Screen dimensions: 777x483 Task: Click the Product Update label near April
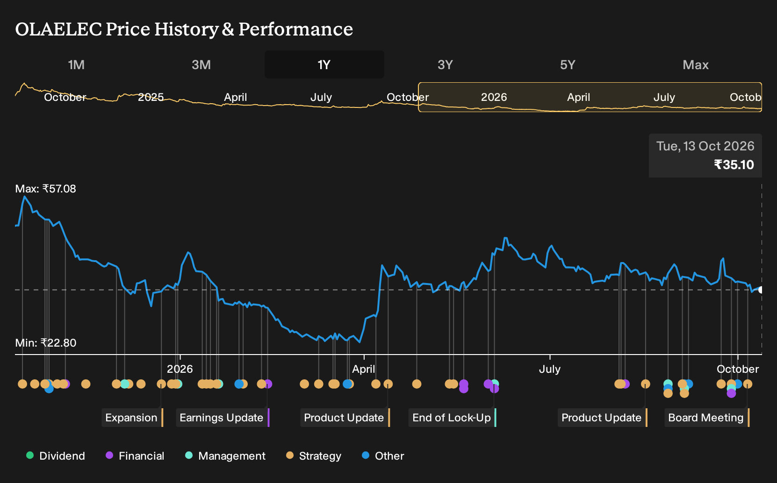(x=345, y=418)
